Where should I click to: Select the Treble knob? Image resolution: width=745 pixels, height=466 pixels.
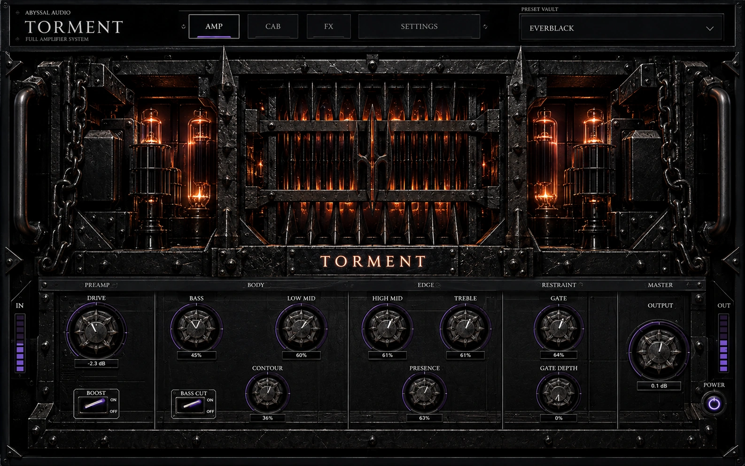tap(465, 327)
